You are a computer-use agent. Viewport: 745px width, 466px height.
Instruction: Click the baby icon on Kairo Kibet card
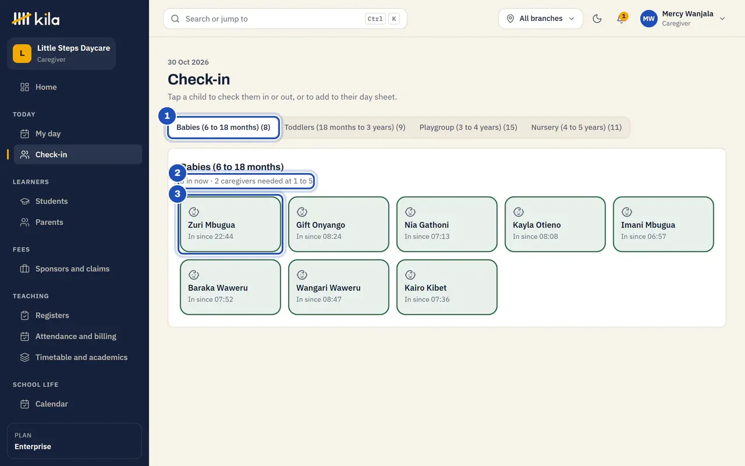[410, 275]
